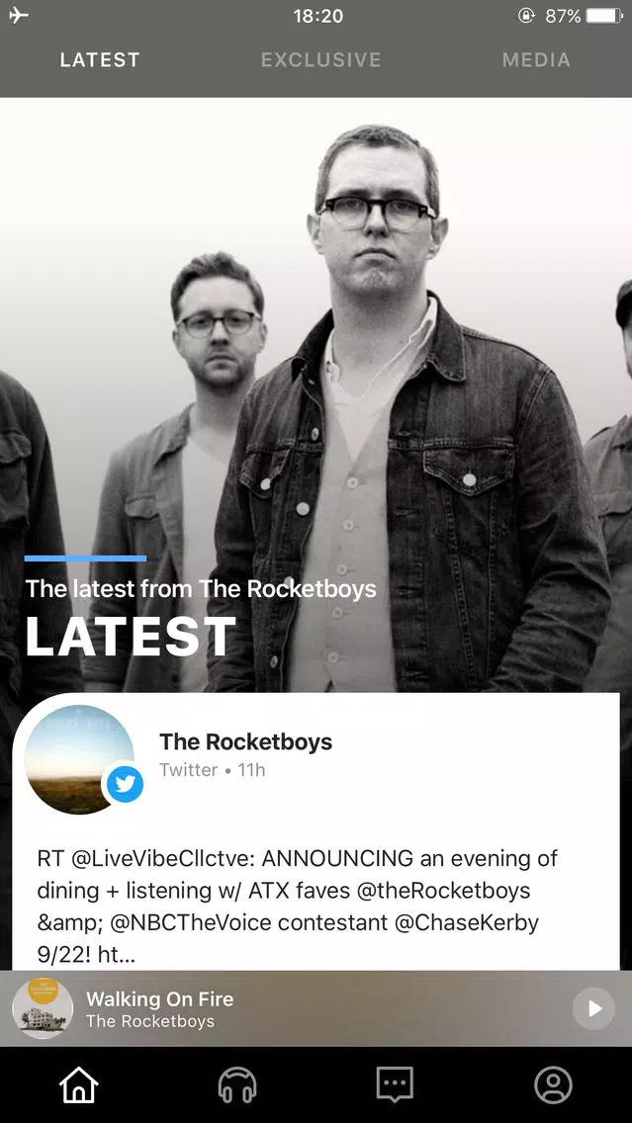Image resolution: width=632 pixels, height=1123 pixels.
Task: Tap the Twitter bird badge icon
Action: 126,784
